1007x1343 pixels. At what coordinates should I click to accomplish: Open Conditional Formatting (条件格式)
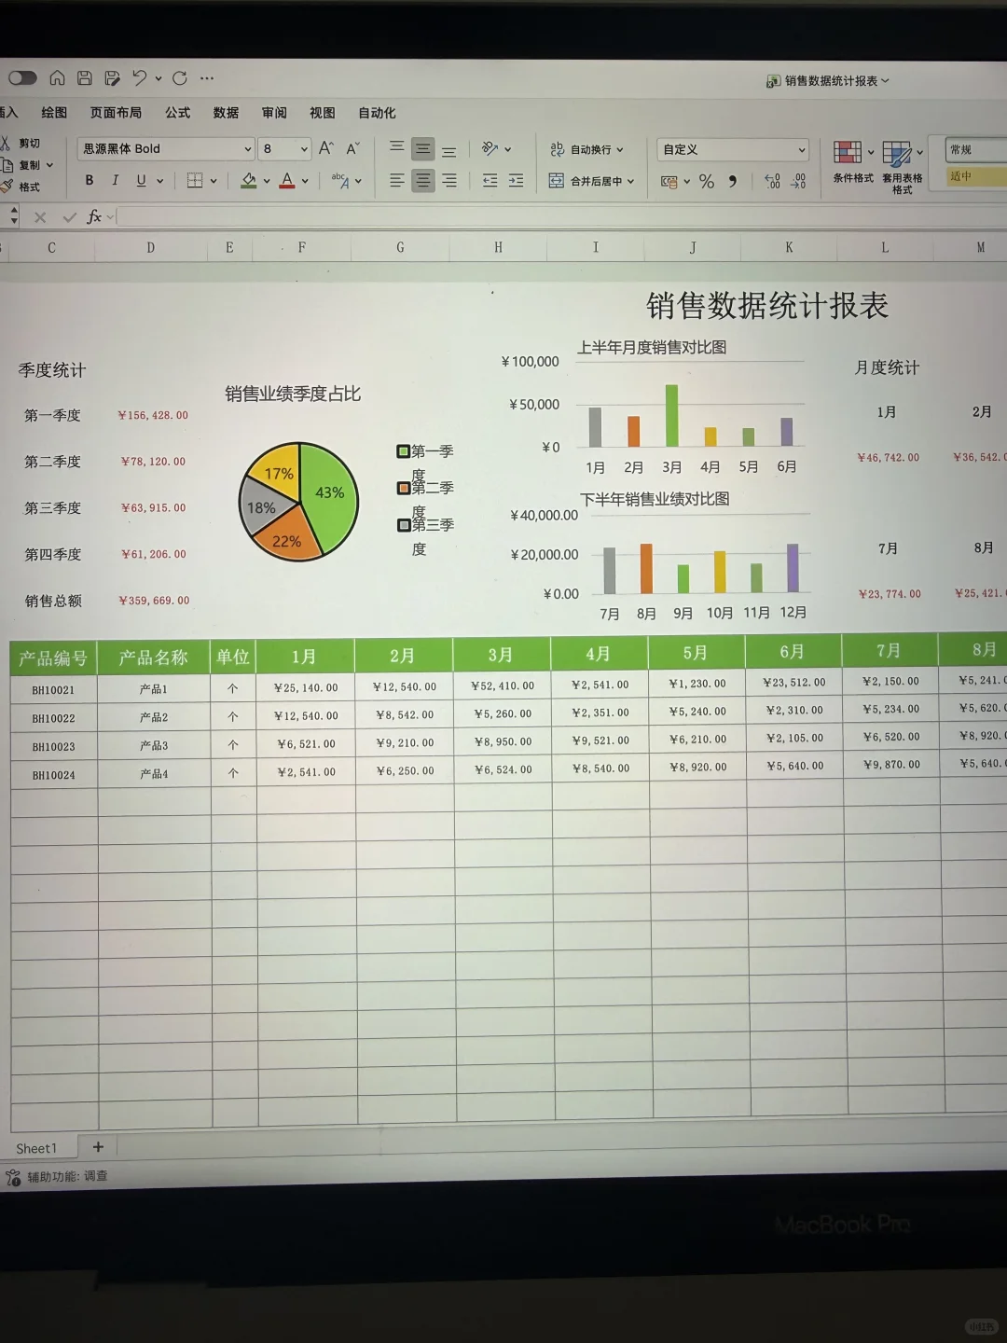point(849,152)
